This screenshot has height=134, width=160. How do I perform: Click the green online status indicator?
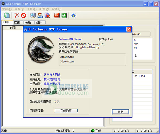click(93, 131)
